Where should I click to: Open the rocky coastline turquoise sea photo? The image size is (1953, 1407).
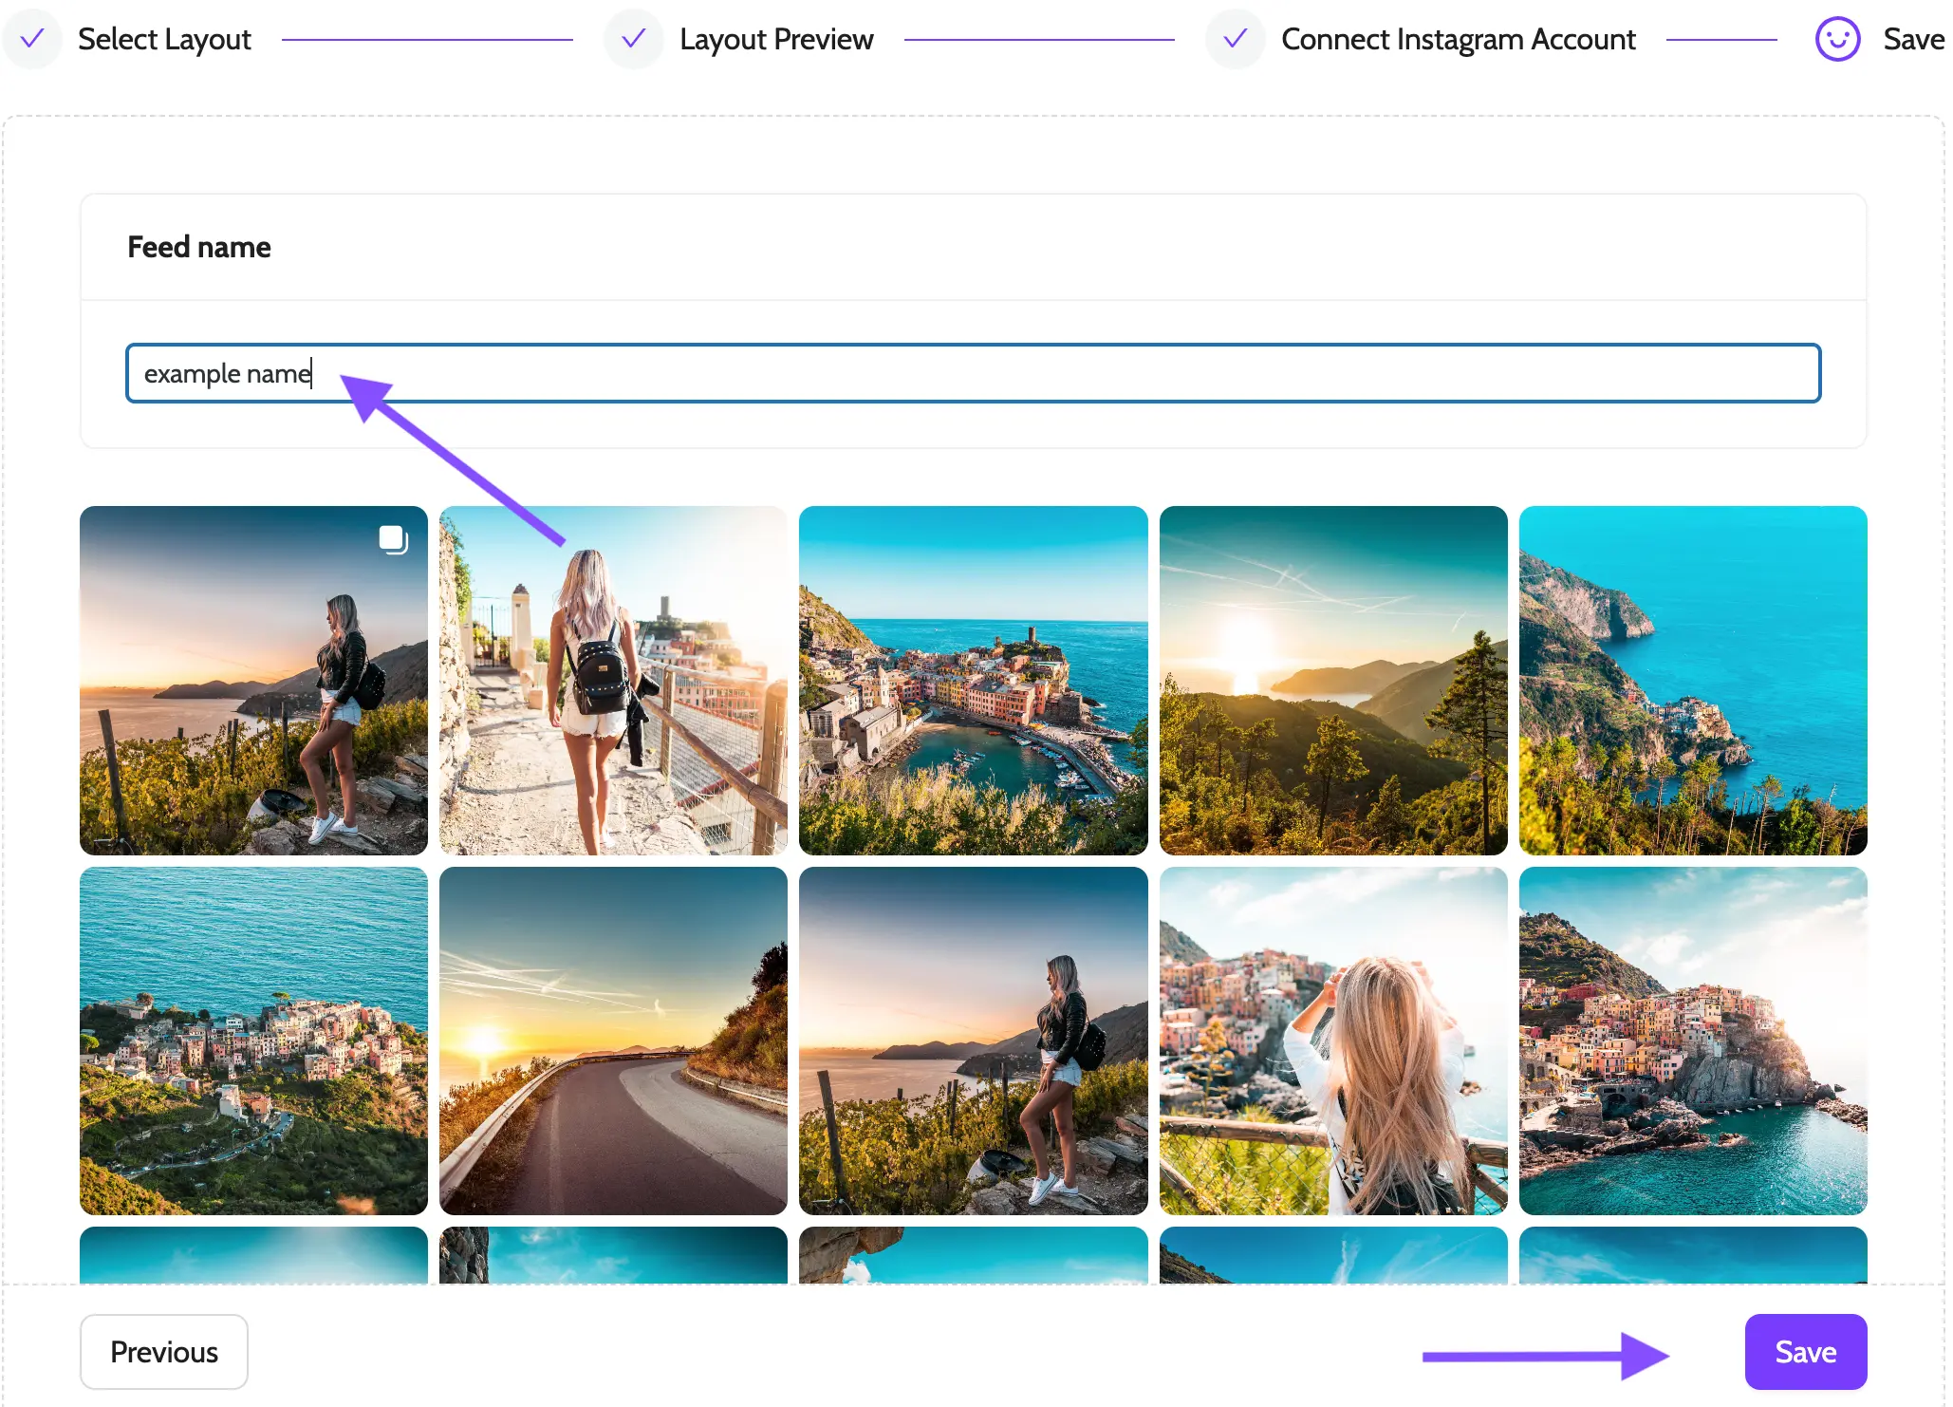(1692, 680)
